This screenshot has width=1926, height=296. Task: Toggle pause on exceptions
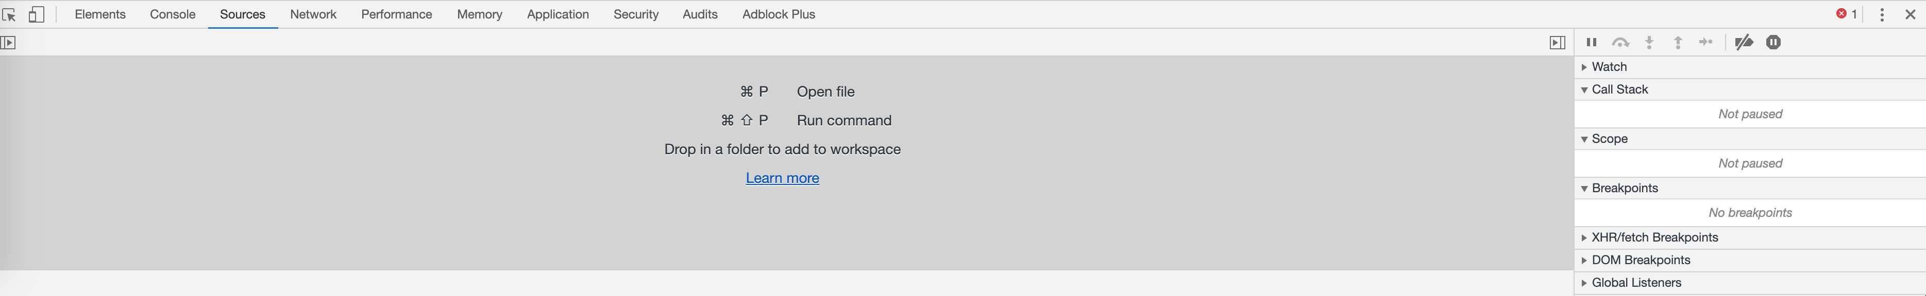tap(1773, 43)
